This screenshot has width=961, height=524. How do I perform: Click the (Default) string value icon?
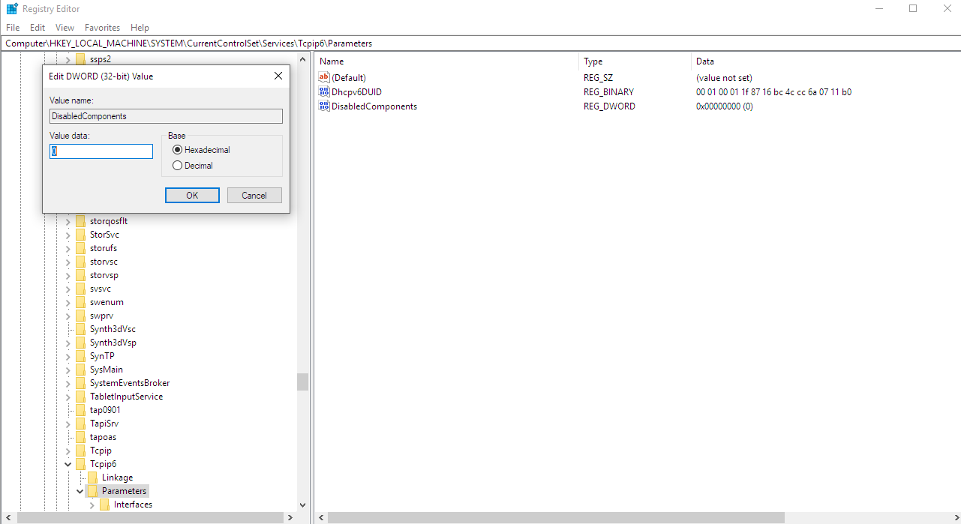(324, 78)
